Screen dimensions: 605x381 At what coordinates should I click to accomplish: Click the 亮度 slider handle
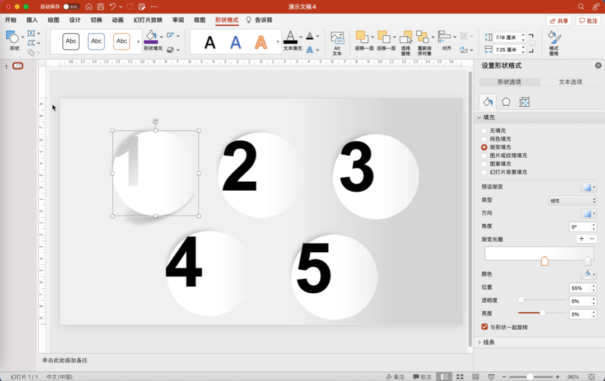pos(542,313)
